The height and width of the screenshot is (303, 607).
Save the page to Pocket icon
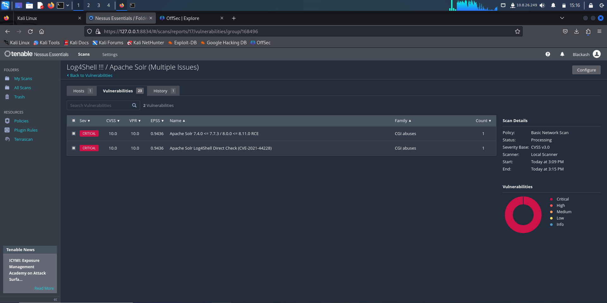click(565, 31)
